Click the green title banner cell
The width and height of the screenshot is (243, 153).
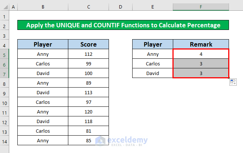[x=123, y=25]
